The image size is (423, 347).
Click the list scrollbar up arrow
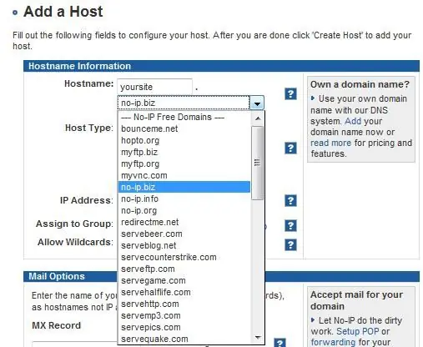coord(258,118)
